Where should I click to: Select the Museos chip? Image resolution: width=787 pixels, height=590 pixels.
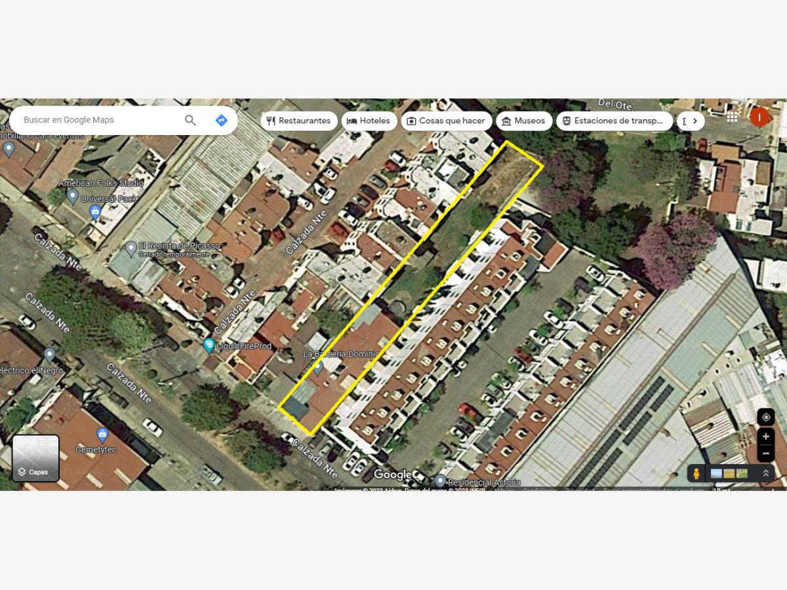(524, 121)
